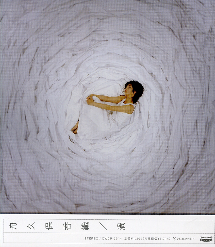
Task: Click the slash separator in the title
Action: pos(103,226)
